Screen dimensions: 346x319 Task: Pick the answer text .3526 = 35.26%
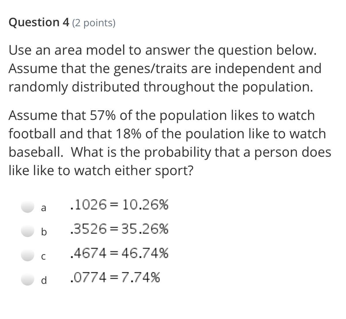point(119,229)
